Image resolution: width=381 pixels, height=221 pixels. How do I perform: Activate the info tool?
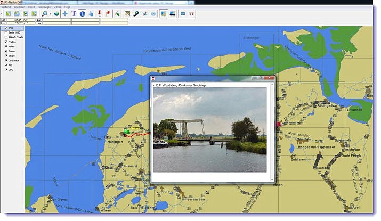(x=83, y=14)
